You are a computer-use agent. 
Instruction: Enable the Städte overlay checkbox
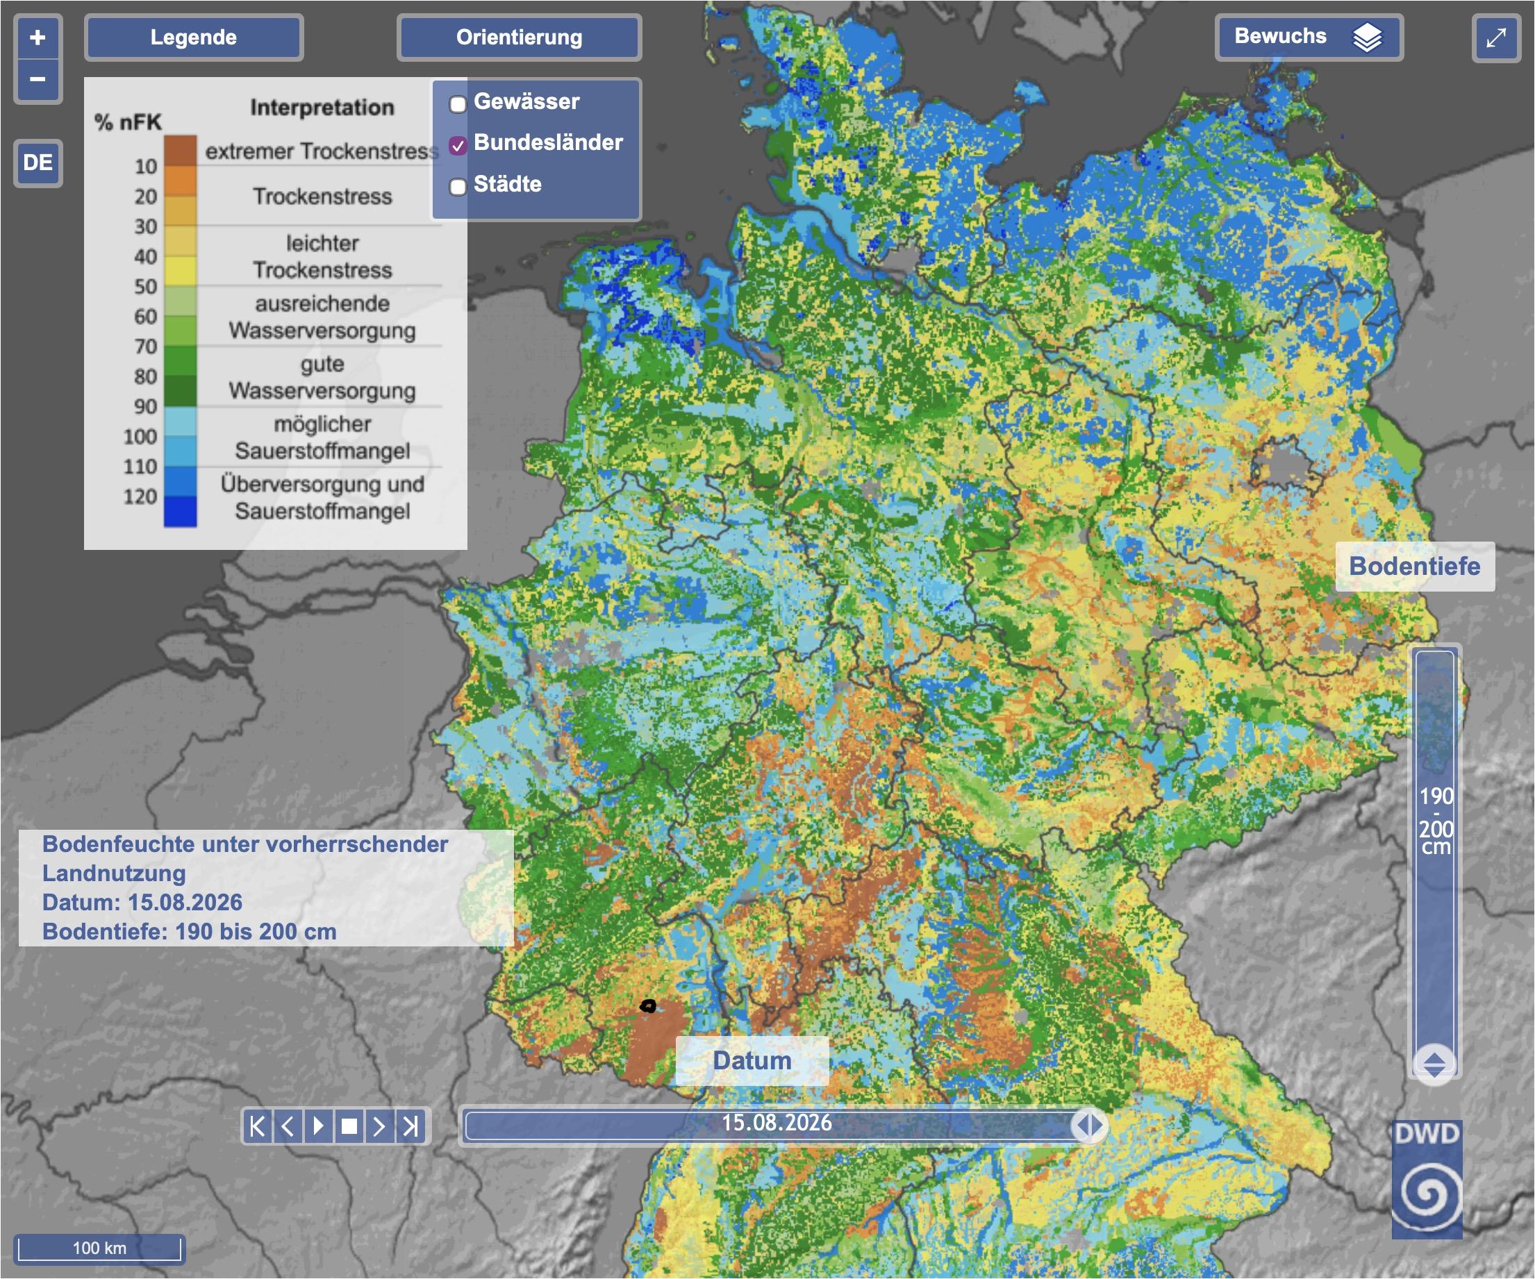(x=458, y=187)
